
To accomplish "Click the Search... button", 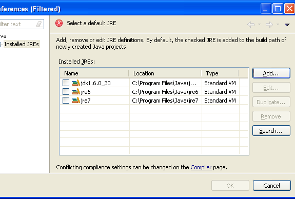I will (x=271, y=131).
